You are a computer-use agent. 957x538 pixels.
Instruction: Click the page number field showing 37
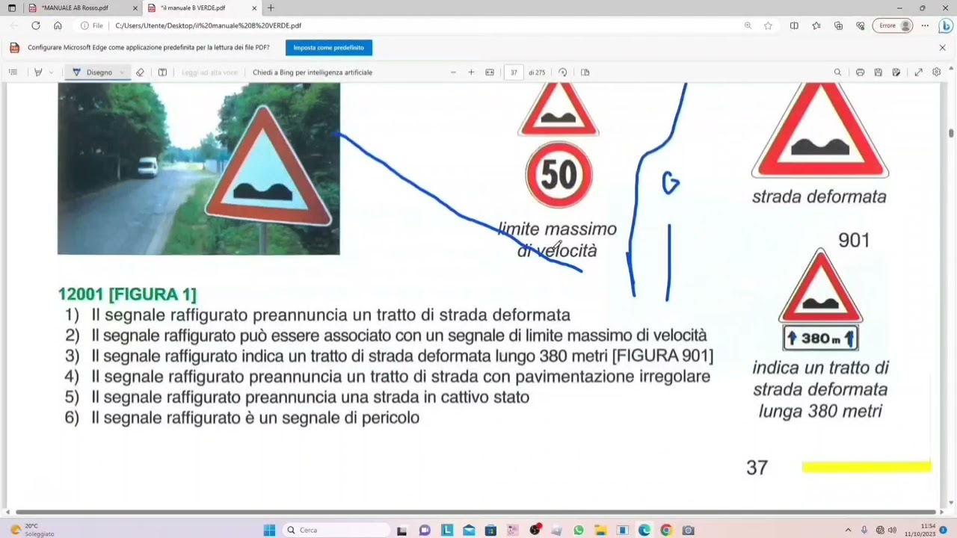pyautogui.click(x=514, y=72)
